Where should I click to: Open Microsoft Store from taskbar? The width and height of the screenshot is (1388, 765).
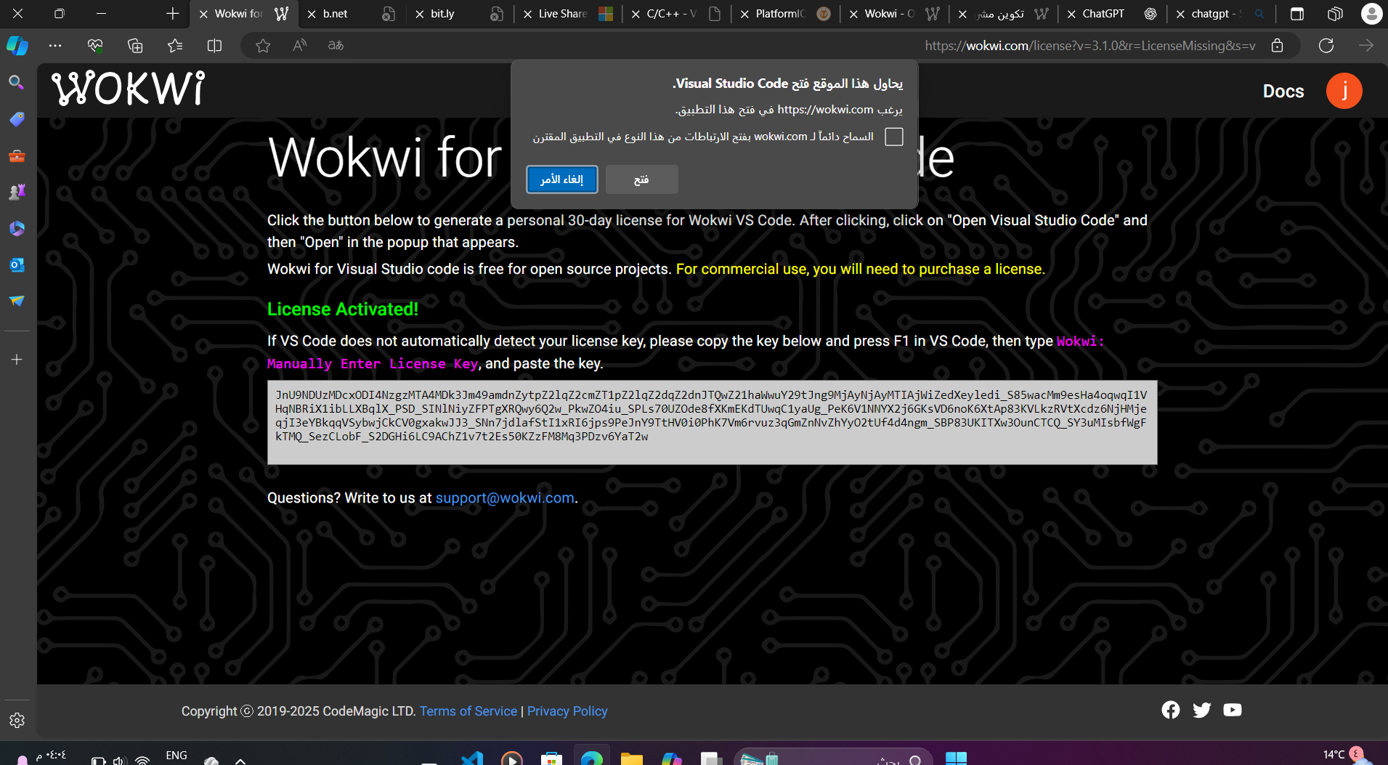pyautogui.click(x=552, y=758)
